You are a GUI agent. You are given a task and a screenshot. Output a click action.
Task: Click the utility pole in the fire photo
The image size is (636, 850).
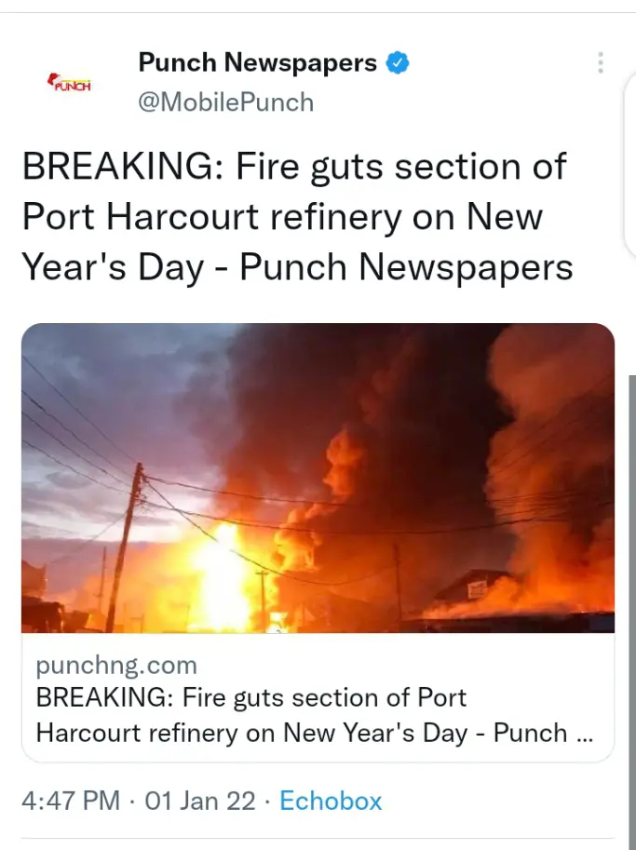(x=125, y=547)
